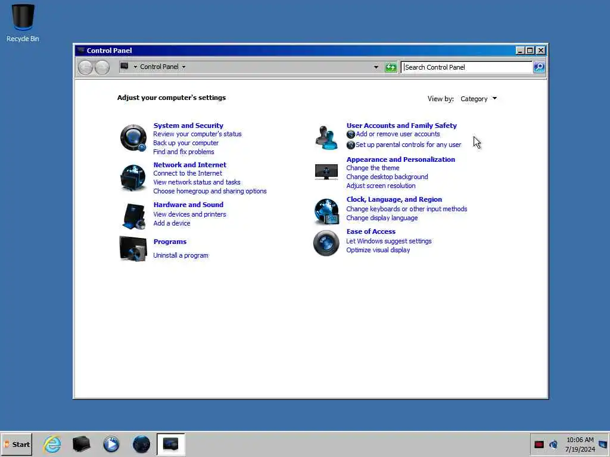Click Change desktop background

(387, 177)
